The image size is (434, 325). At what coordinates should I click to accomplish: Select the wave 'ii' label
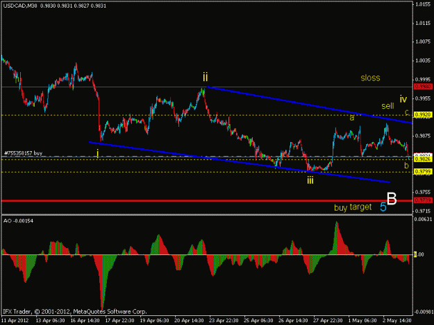click(205, 77)
